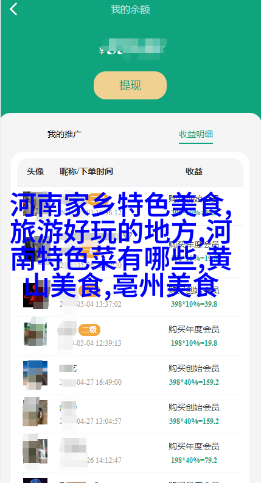Tap the back arrow icon

click(13, 9)
